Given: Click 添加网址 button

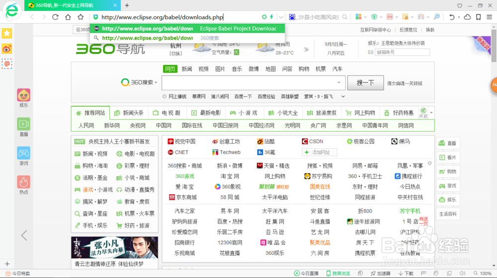Looking at the screenshot, I should [320, 152].
